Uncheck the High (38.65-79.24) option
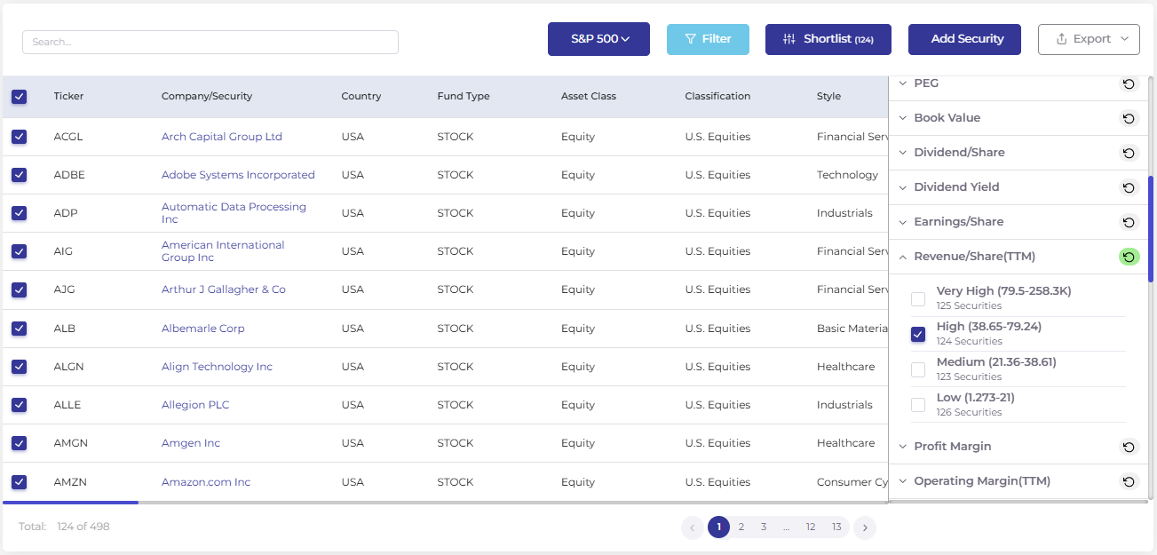The height and width of the screenshot is (555, 1157). point(918,335)
